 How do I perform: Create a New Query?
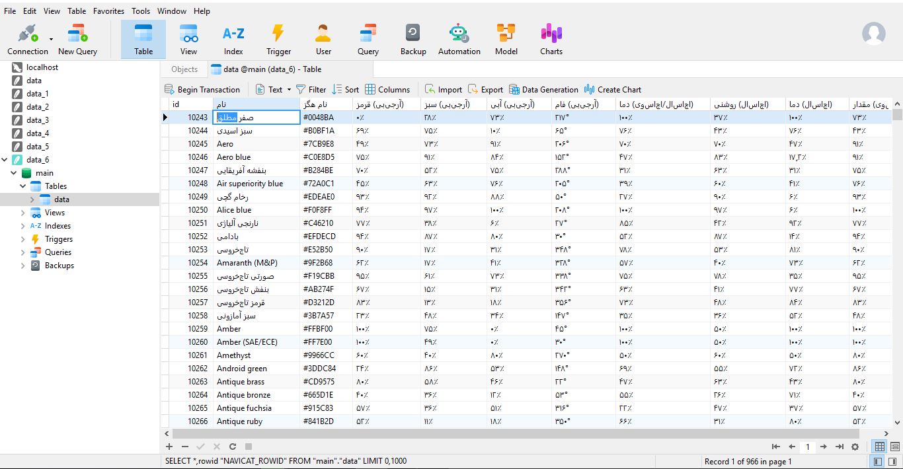(77, 39)
